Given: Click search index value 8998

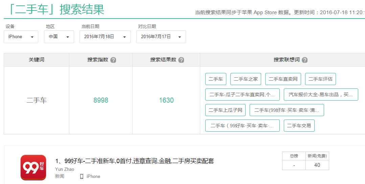Looking at the screenshot, I should pos(101,100).
